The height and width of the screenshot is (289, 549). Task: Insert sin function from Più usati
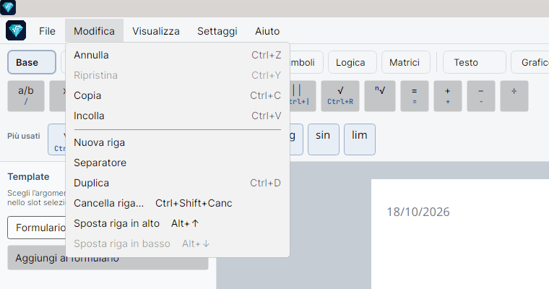[x=323, y=139]
